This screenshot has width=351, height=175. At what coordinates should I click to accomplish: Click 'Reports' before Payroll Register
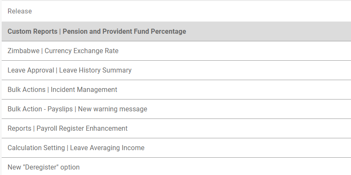[x=19, y=129]
